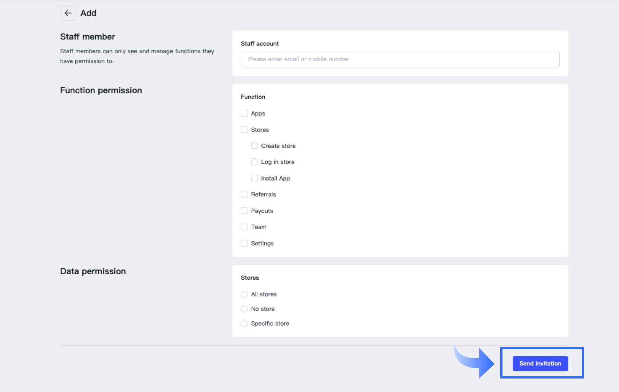619x392 pixels.
Task: Click the back arrow icon
Action: [68, 13]
